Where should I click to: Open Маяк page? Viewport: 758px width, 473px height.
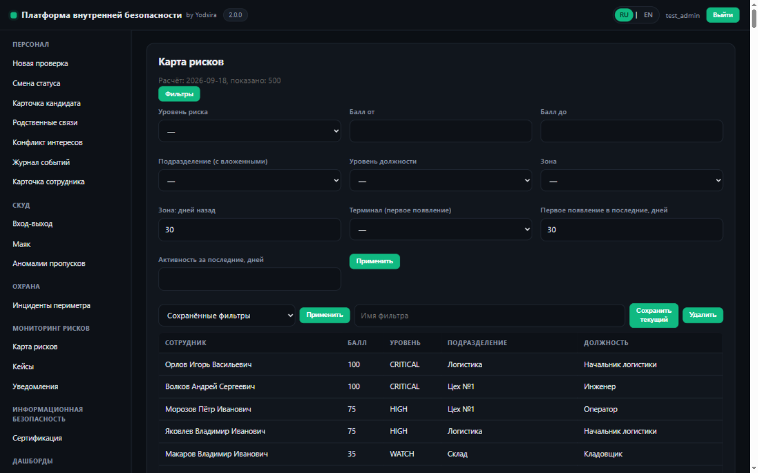coord(22,244)
